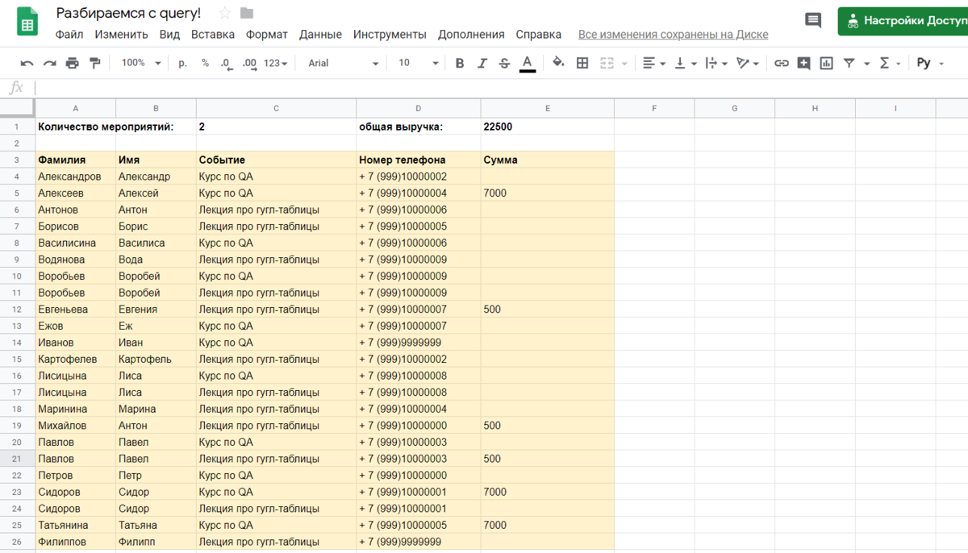The height and width of the screenshot is (553, 968).
Task: Open the Вставка menu
Action: coord(213,35)
